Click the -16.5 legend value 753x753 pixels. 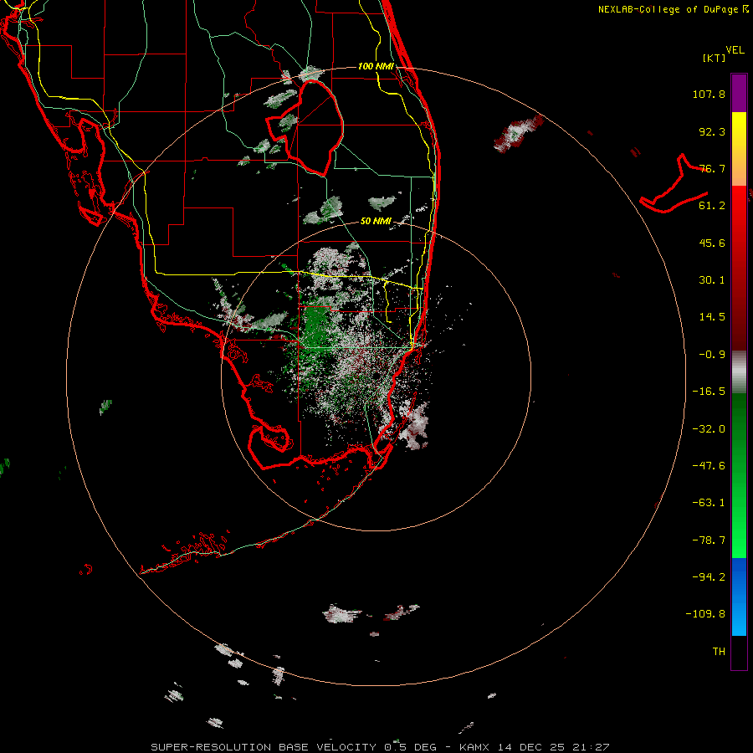click(x=709, y=392)
